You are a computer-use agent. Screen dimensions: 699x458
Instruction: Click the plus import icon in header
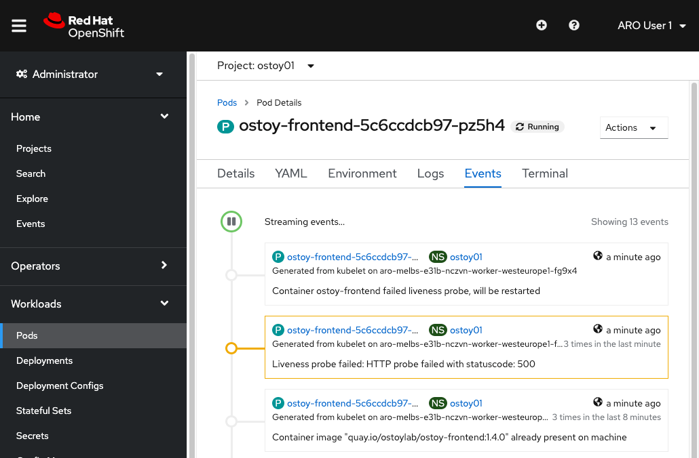pos(542,26)
